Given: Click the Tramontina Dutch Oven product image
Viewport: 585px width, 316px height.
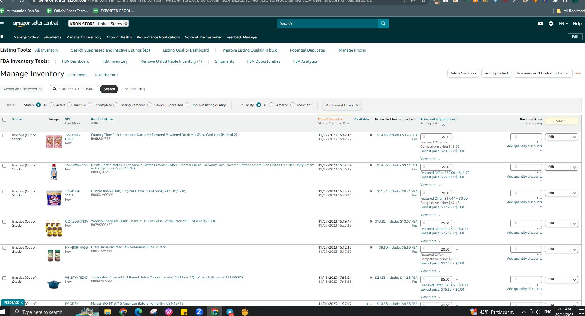Looking at the screenshot, I should tap(54, 284).
